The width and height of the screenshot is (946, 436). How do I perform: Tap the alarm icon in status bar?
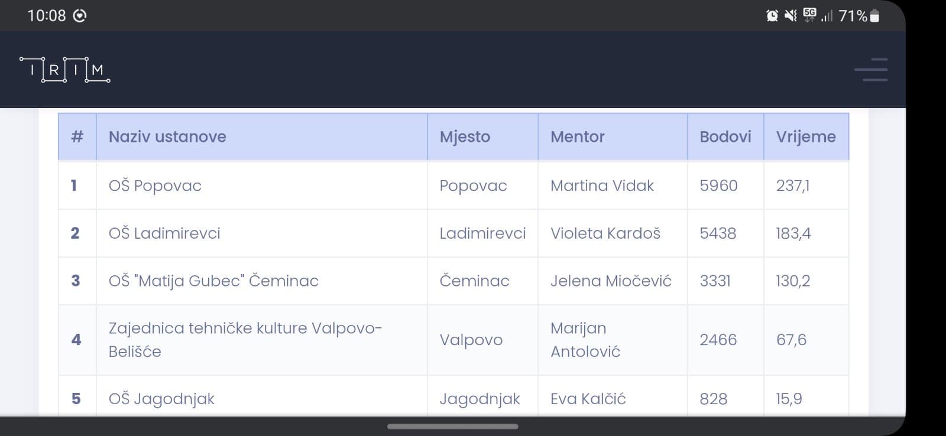pos(772,16)
